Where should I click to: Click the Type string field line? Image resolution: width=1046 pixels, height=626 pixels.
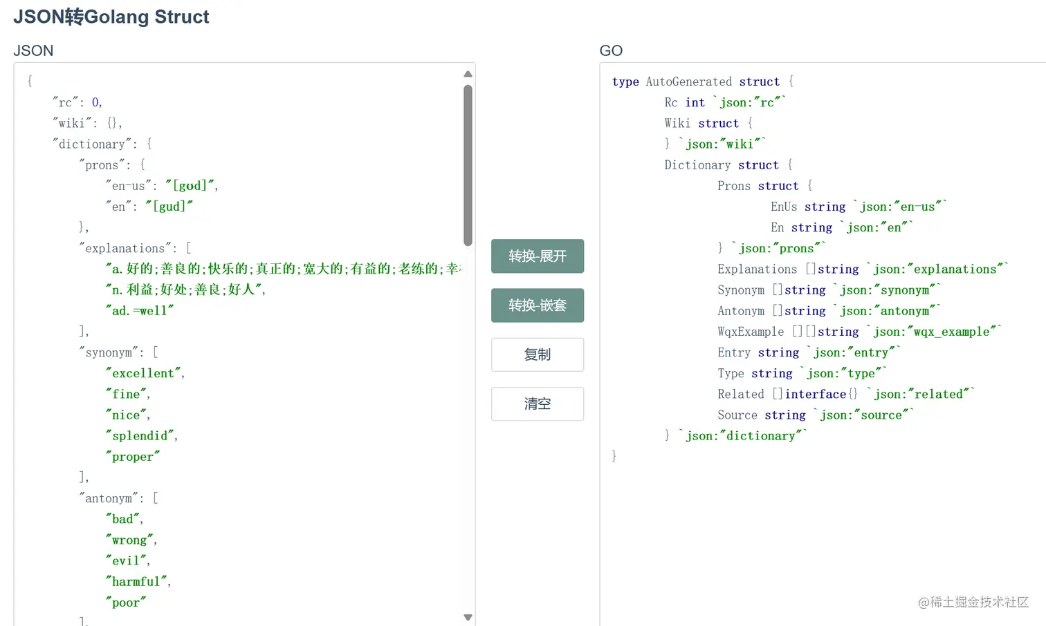click(x=802, y=373)
